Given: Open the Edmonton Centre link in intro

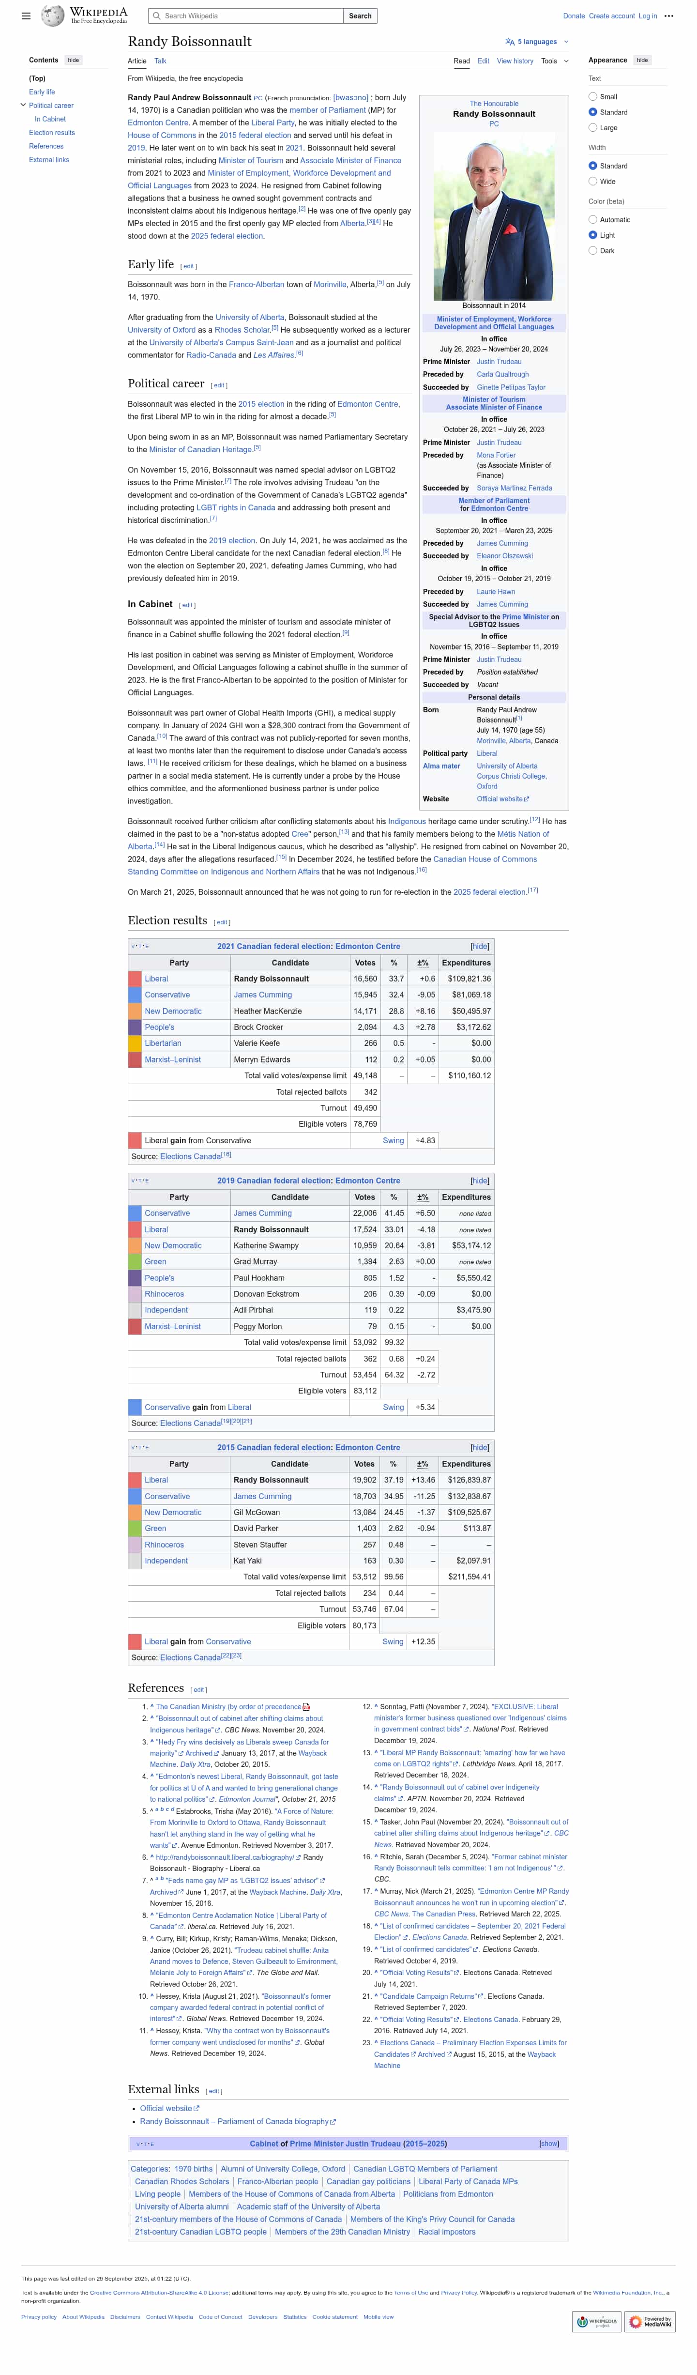Looking at the screenshot, I should coord(158,123).
